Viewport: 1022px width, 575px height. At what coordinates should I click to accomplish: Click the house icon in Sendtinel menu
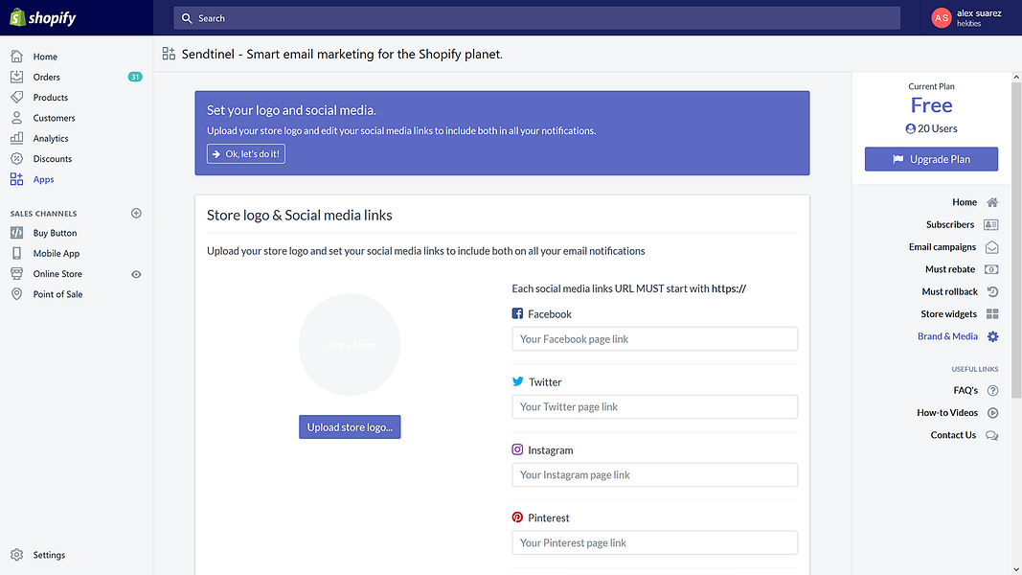(992, 202)
